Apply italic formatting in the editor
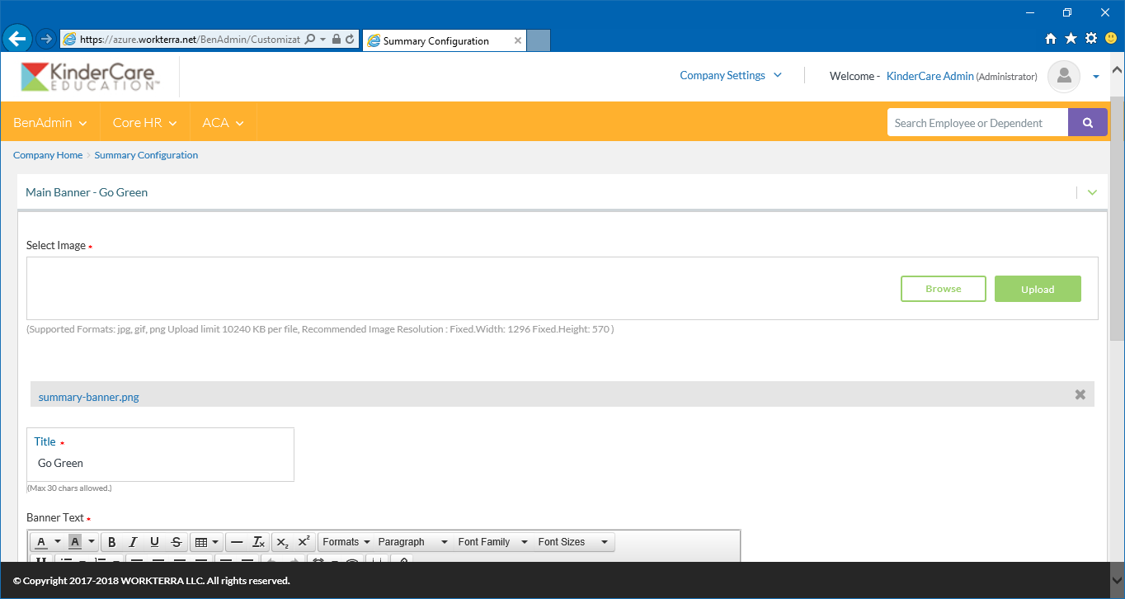 pyautogui.click(x=133, y=542)
